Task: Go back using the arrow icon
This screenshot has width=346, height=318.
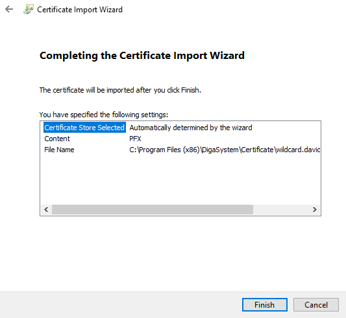Action: click(x=9, y=9)
